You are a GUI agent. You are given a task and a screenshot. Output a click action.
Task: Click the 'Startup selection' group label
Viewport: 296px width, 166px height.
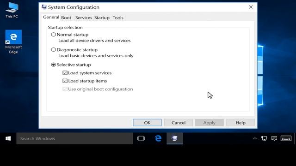coord(65,28)
